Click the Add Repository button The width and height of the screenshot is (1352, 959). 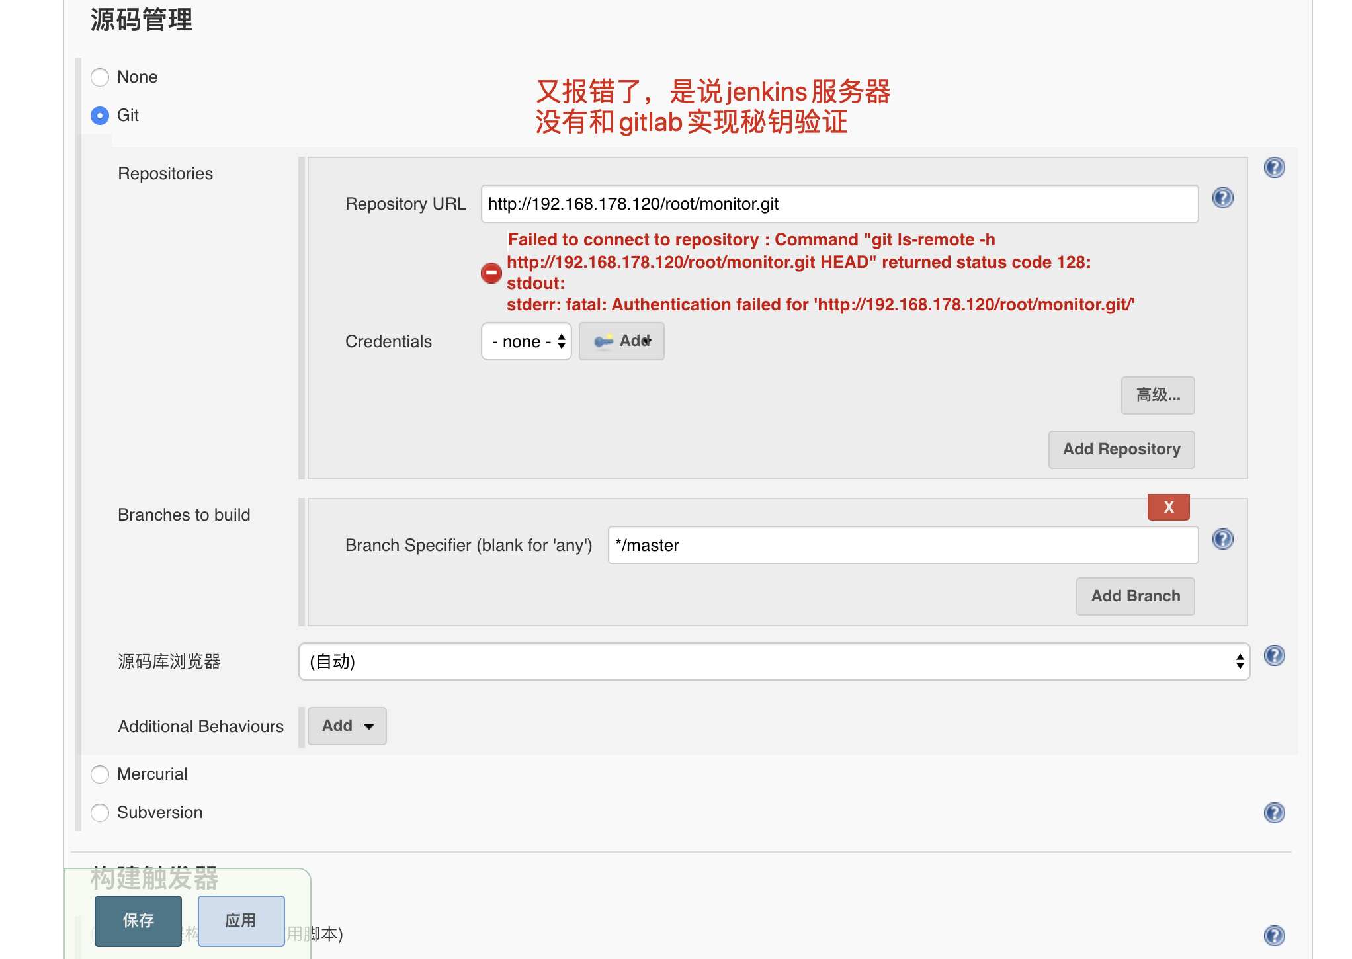(1121, 450)
